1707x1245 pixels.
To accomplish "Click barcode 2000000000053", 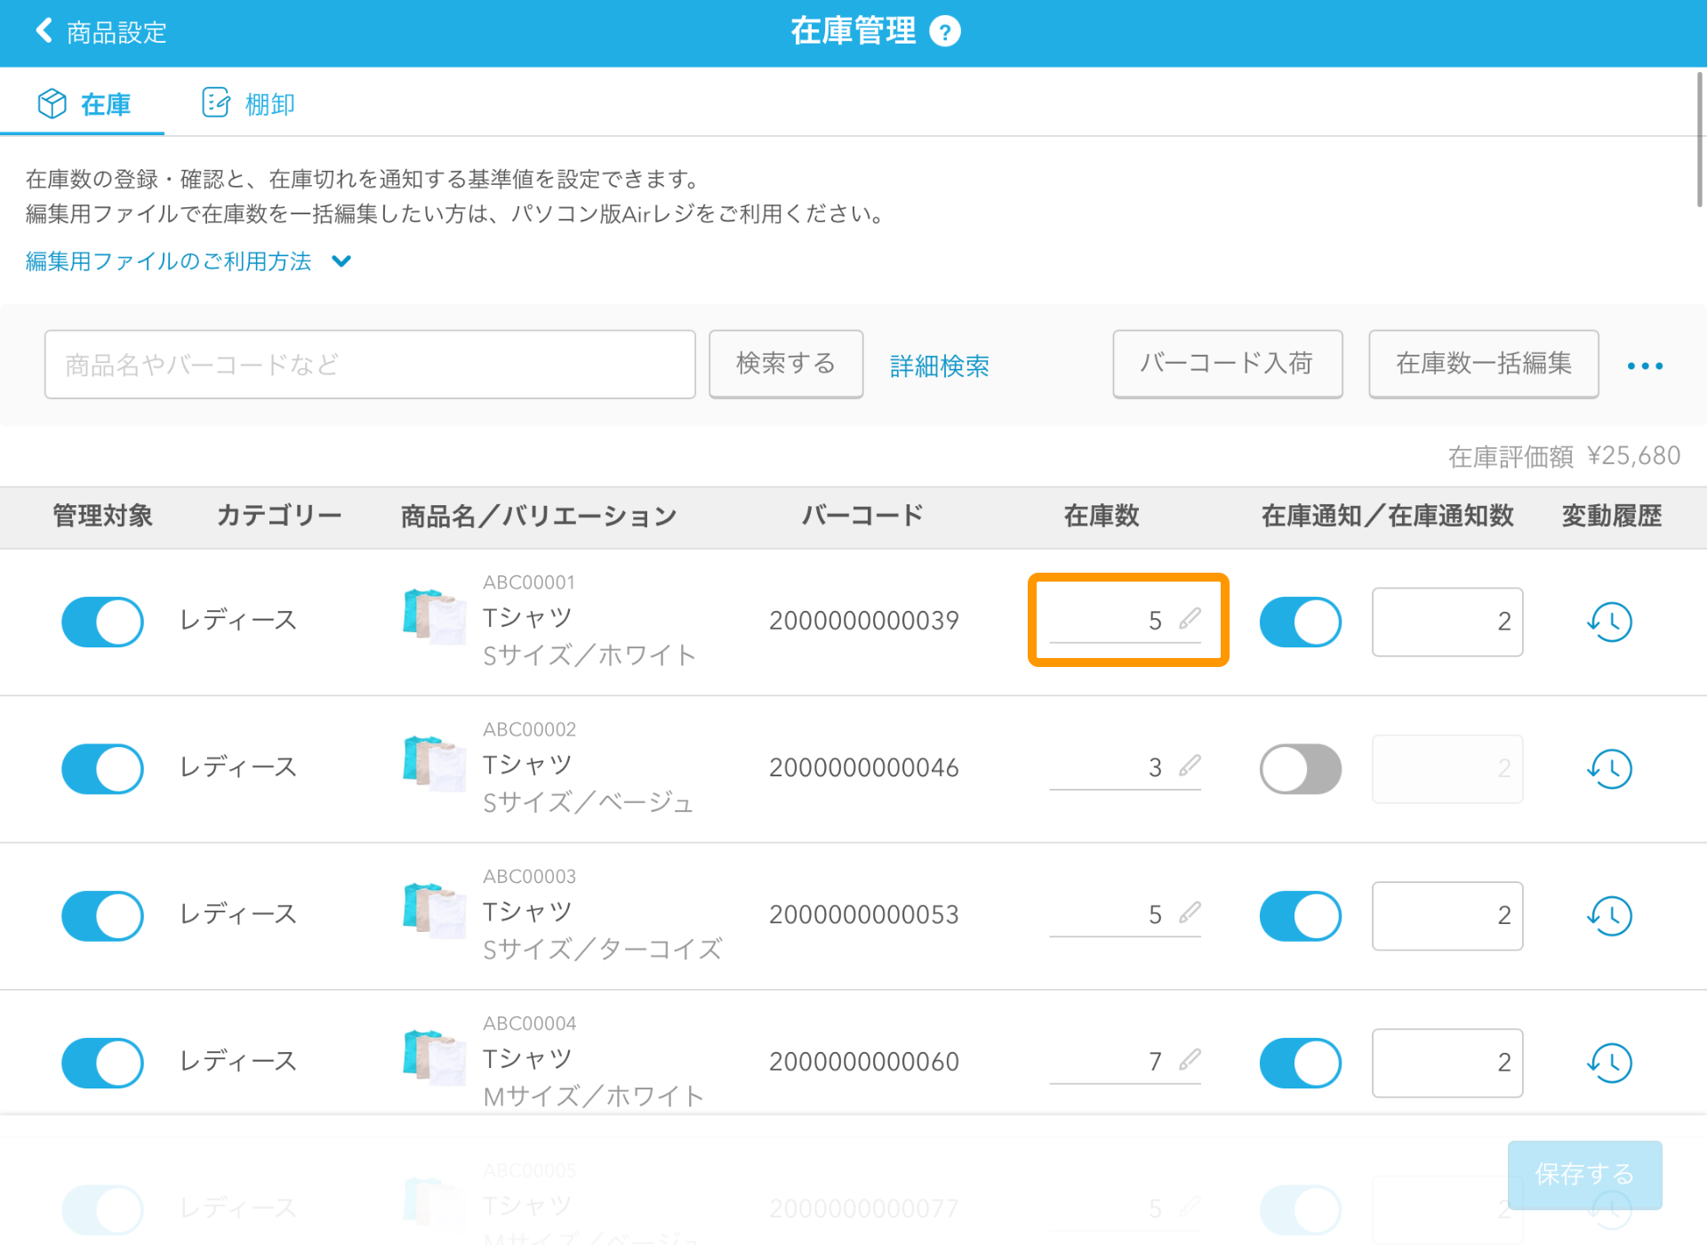I will tap(863, 914).
